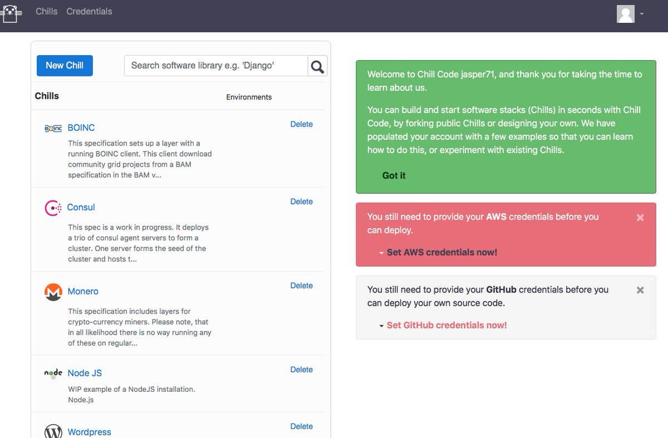668x438 pixels.
Task: Click the BOINC logo icon
Action: click(53, 128)
